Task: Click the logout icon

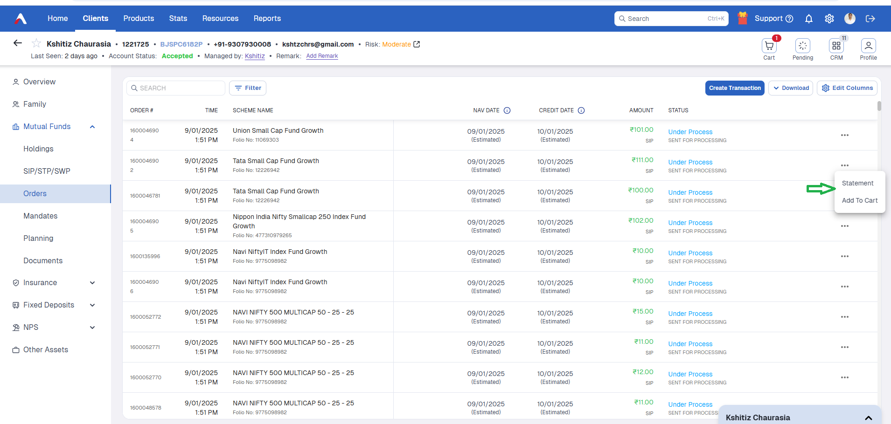Action: (870, 19)
